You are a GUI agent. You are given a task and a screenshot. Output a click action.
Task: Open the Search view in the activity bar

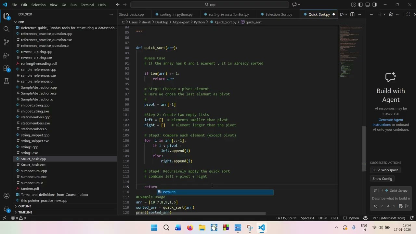pyautogui.click(x=6, y=29)
